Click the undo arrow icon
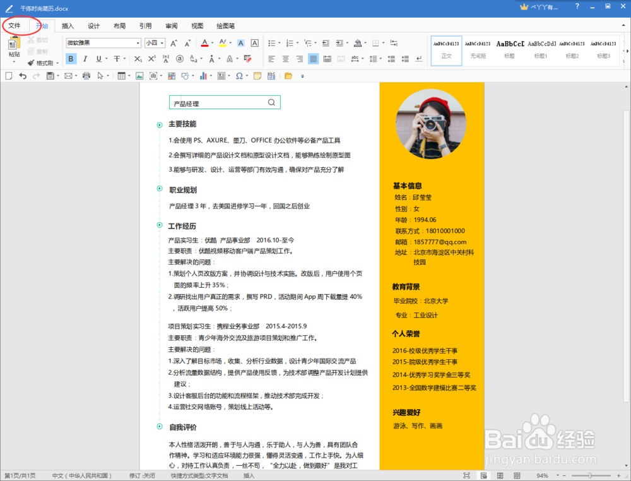Screen dimensions: 631x481 point(23,76)
